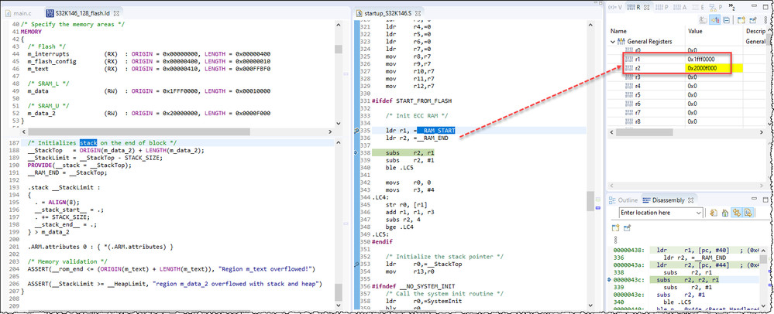
Task: Pin Disassembly view to debug context
Action: coord(627,227)
